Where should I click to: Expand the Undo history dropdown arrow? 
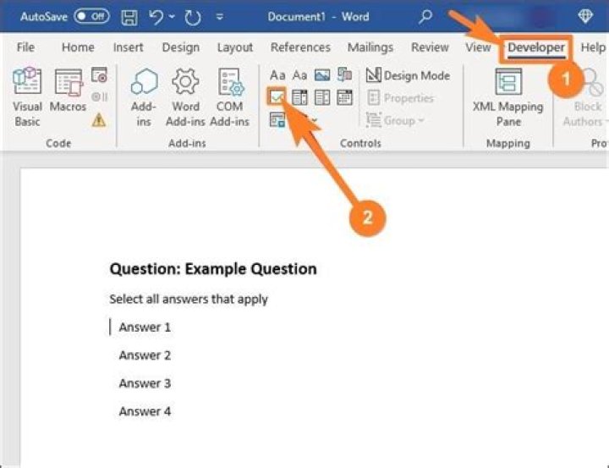pos(172,17)
